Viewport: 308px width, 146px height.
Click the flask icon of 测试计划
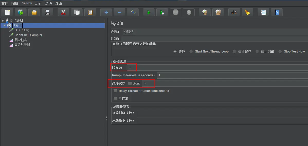(x=7, y=20)
